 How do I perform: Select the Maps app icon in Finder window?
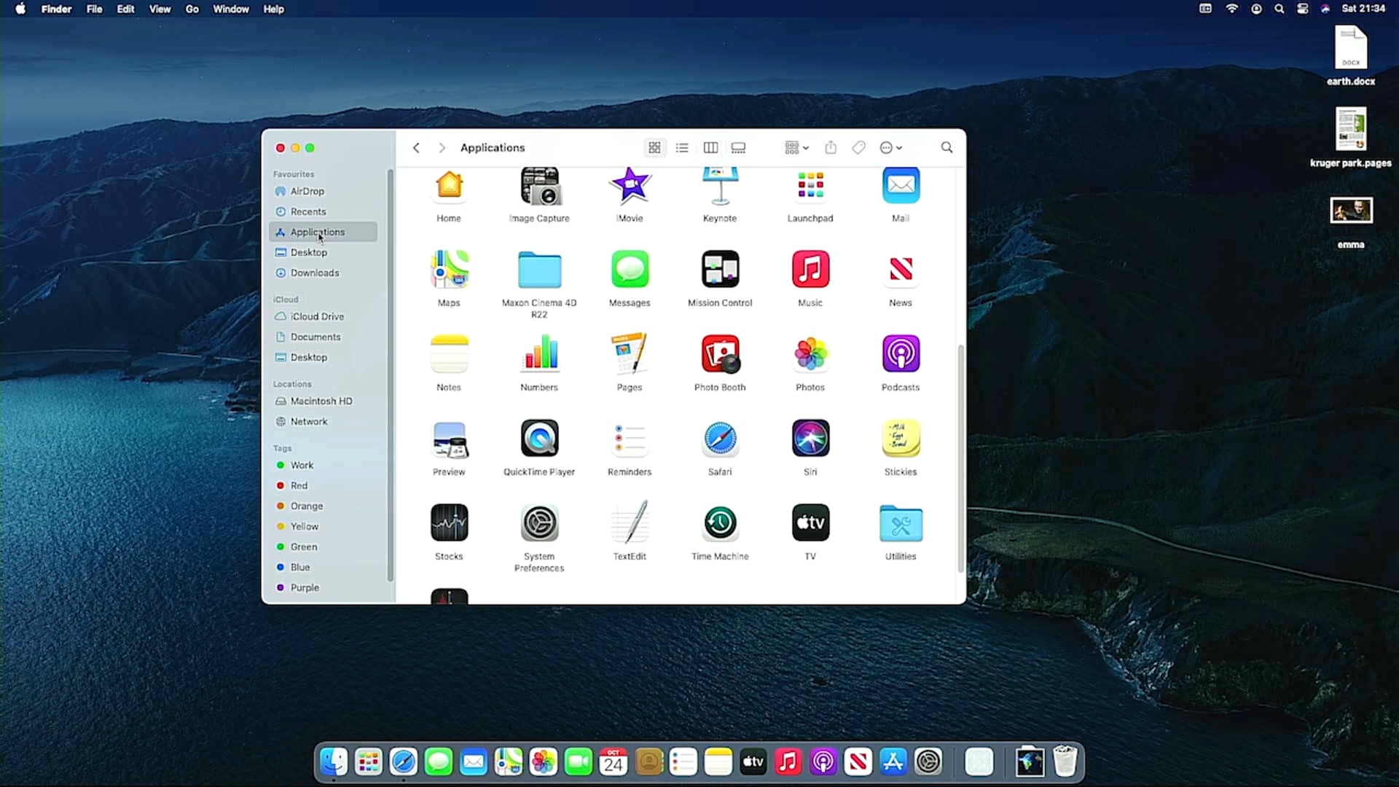[449, 270]
